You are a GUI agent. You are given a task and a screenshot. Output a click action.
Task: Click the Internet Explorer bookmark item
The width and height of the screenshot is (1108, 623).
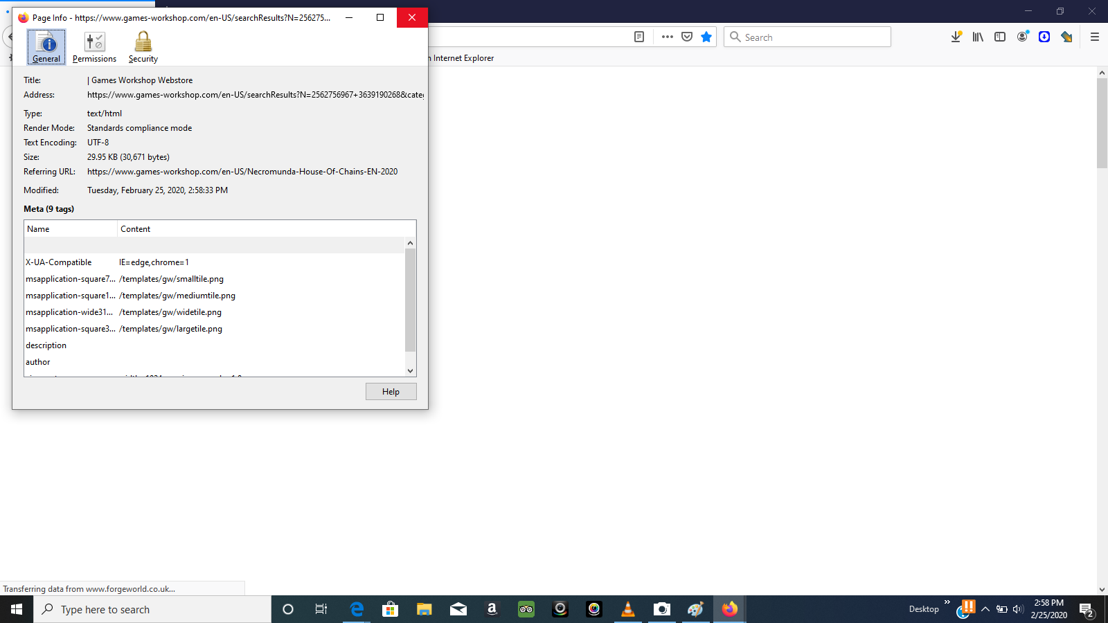(x=461, y=58)
